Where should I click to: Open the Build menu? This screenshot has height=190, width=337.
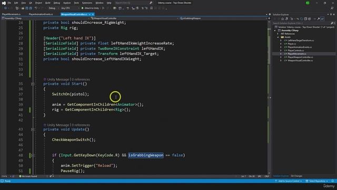coord(48,3)
